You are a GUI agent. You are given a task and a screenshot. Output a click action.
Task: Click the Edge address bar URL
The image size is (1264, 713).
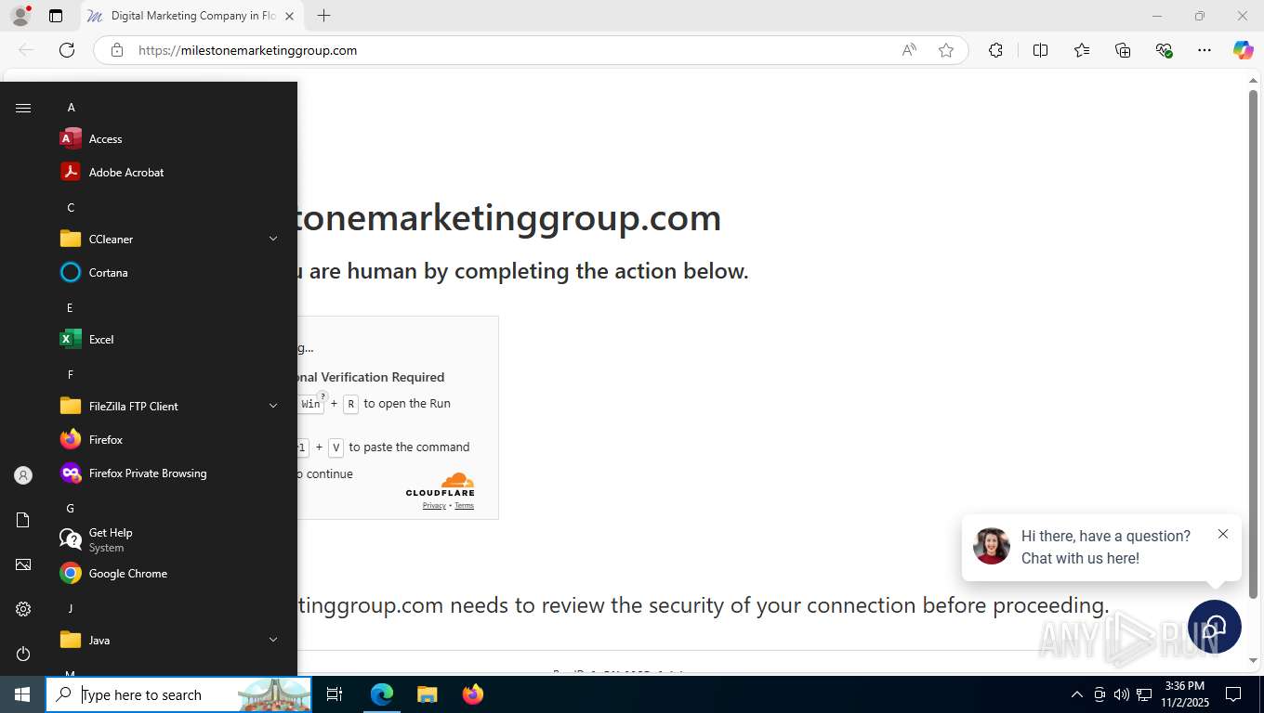point(248,50)
